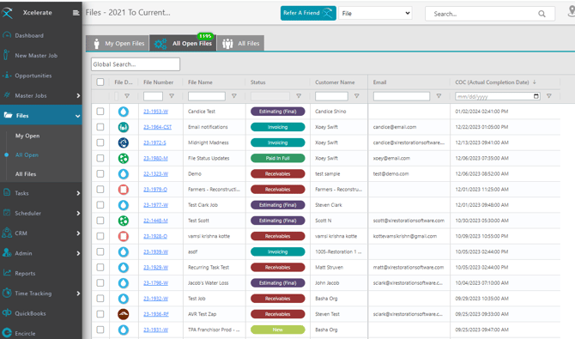Open COC date column filter icon
Viewport: 575px width, 339px height.
pyautogui.click(x=549, y=96)
